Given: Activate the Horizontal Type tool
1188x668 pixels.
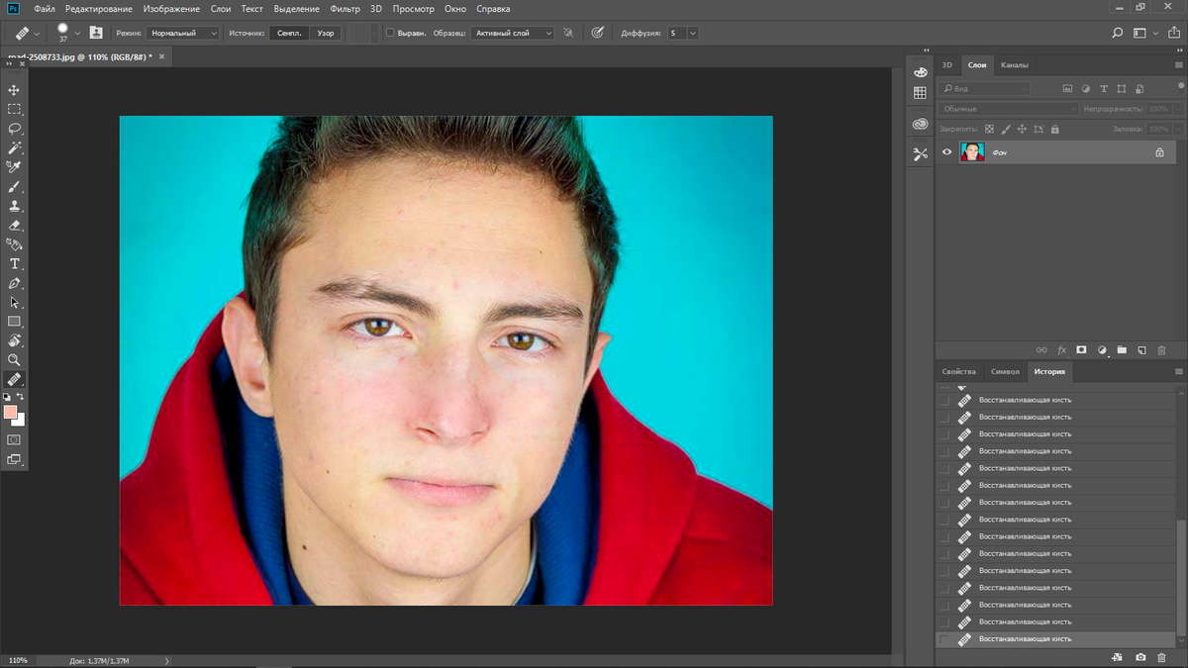Looking at the screenshot, I should 14,264.
